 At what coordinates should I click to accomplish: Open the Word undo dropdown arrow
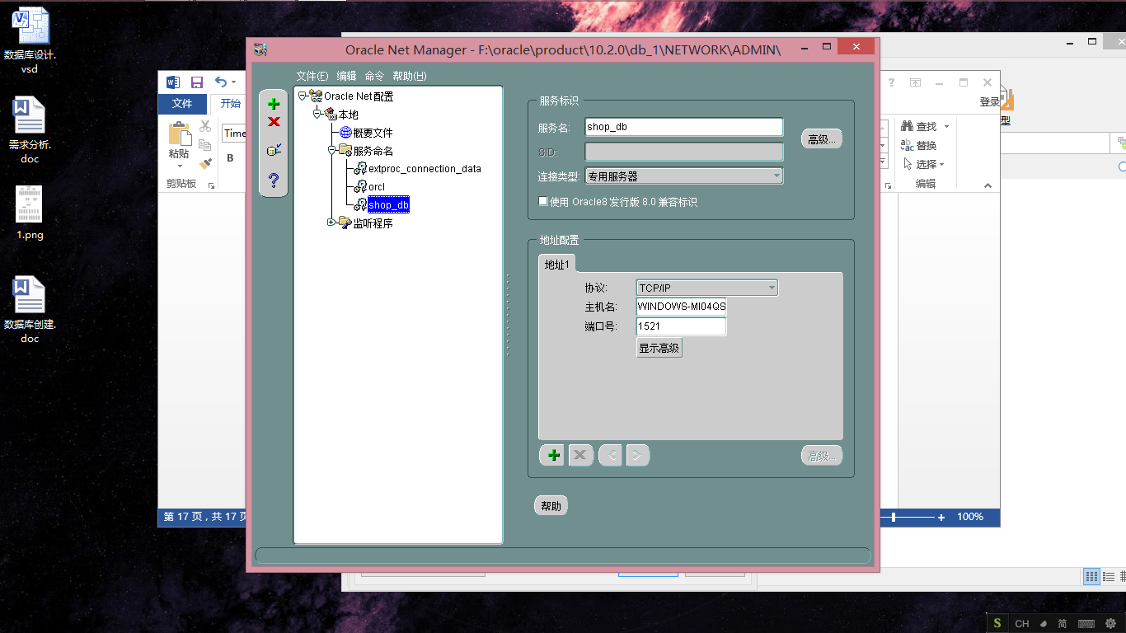point(234,82)
